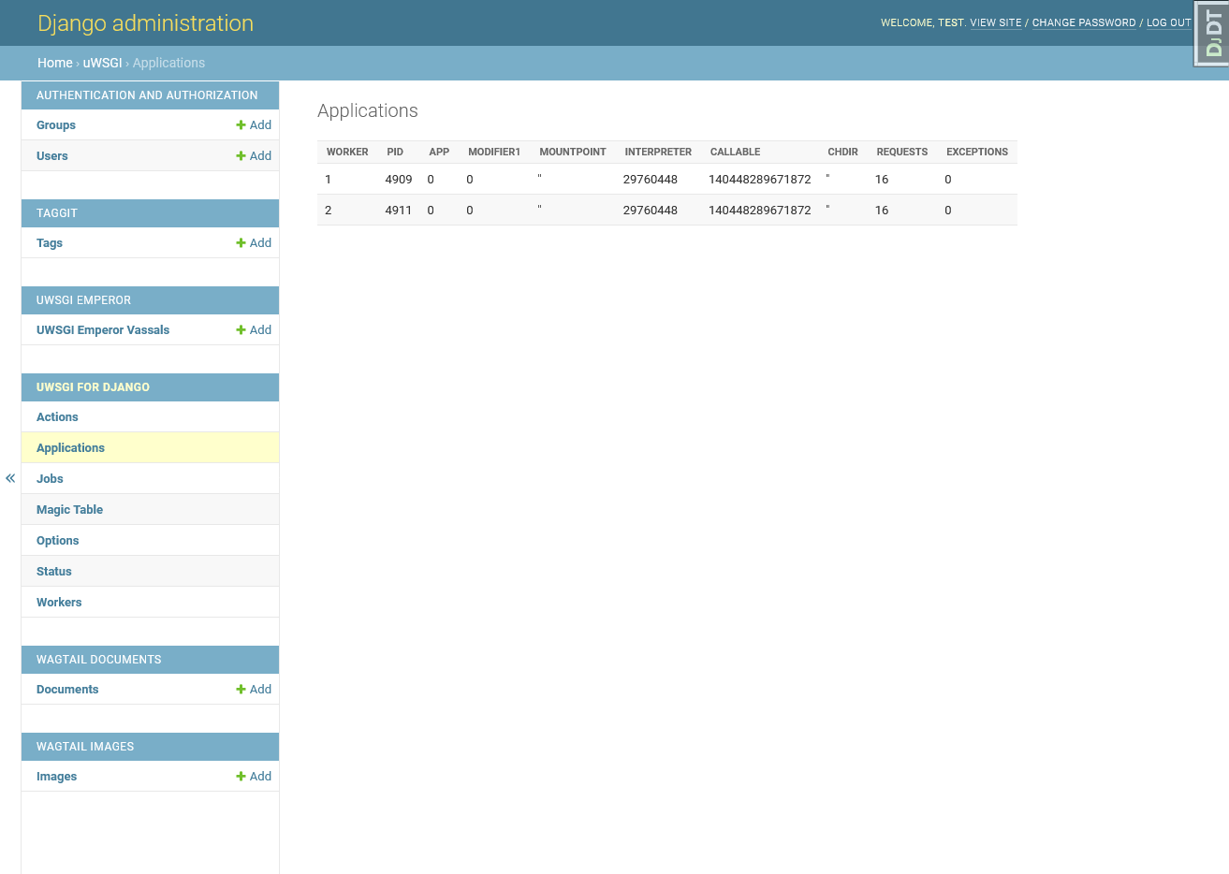Viewport: 1229px width, 874px height.
Task: Open the Taggit section header
Action: [x=57, y=213]
